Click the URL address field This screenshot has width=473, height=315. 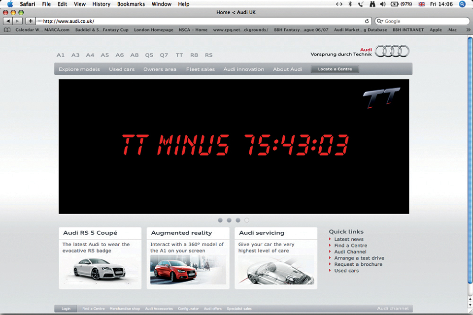[204, 21]
